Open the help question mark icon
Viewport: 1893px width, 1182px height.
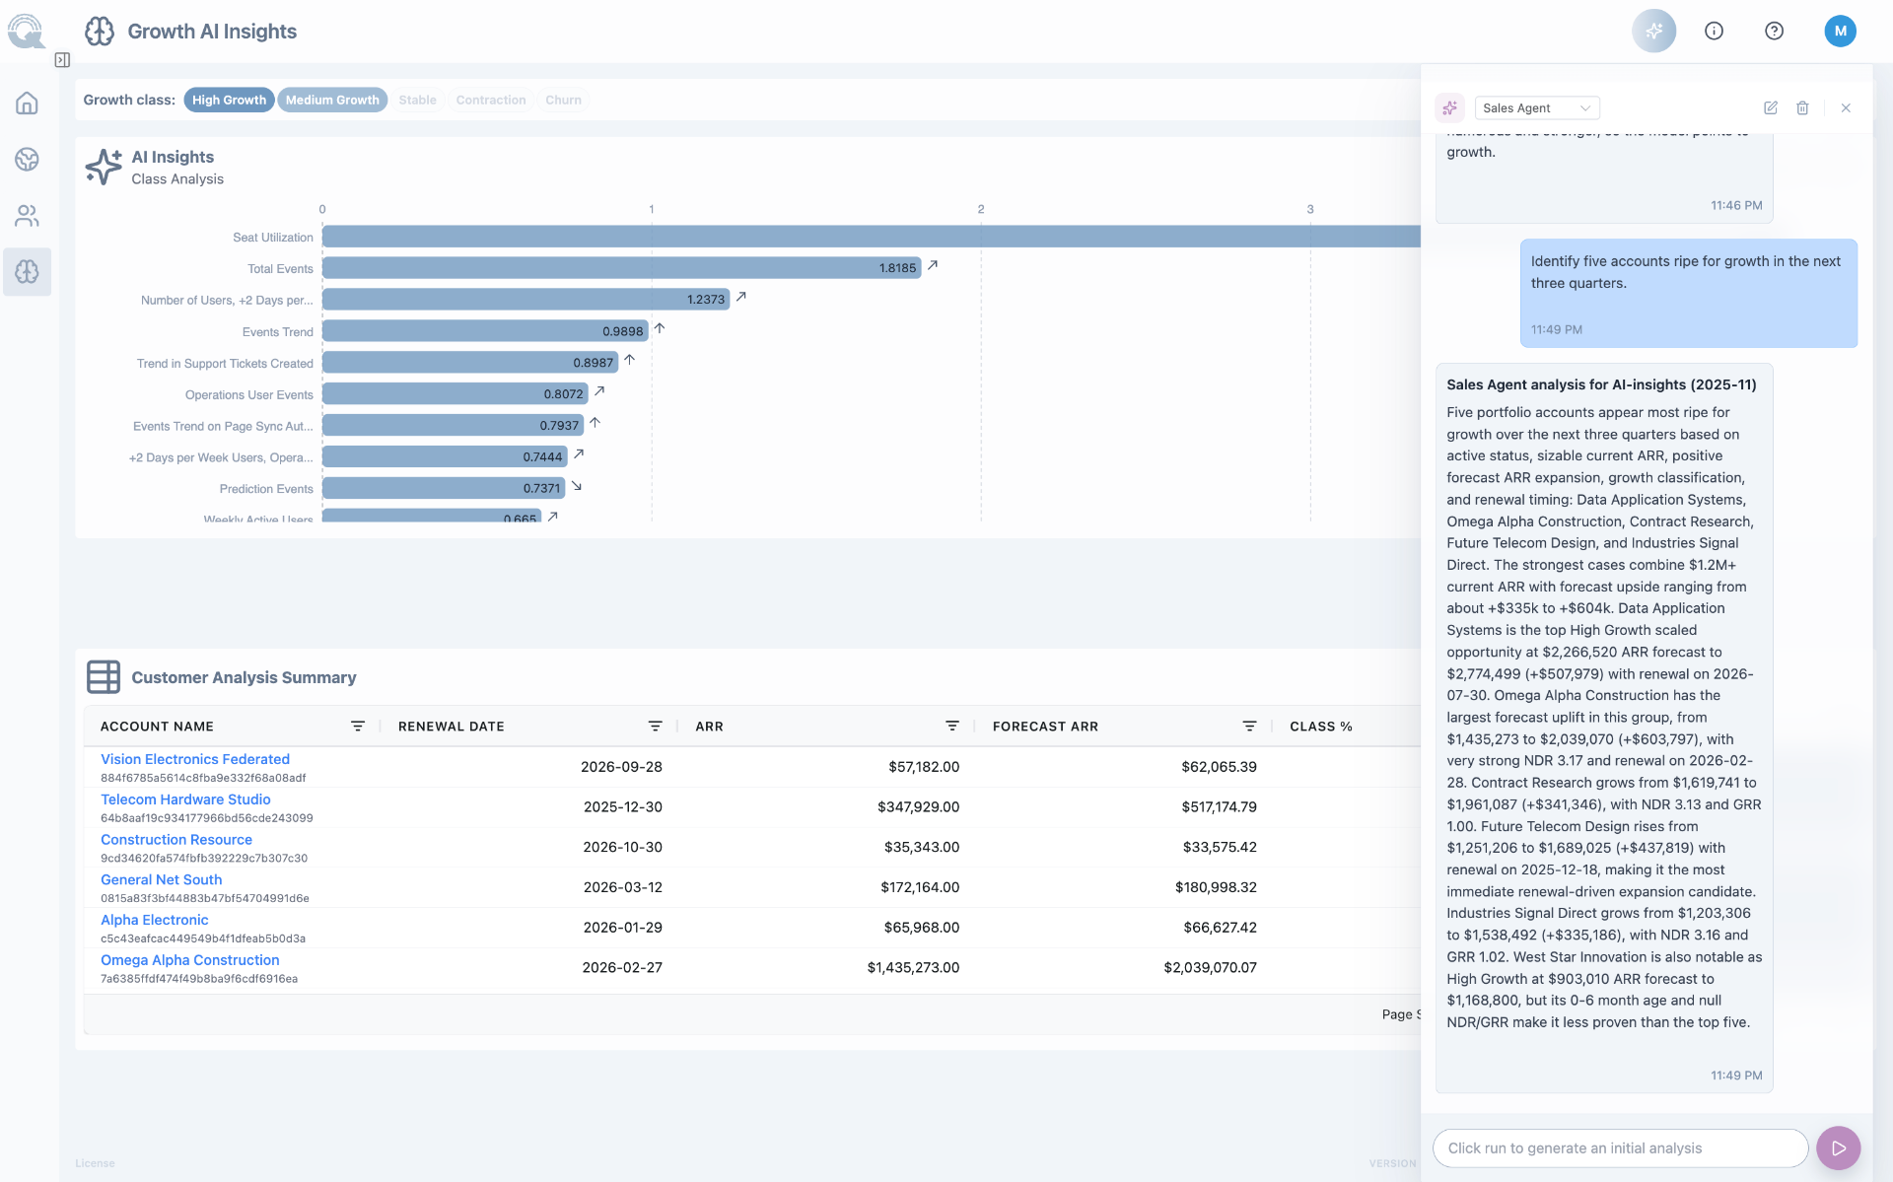click(1774, 31)
